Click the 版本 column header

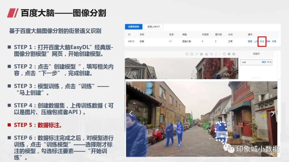pos(172,34)
